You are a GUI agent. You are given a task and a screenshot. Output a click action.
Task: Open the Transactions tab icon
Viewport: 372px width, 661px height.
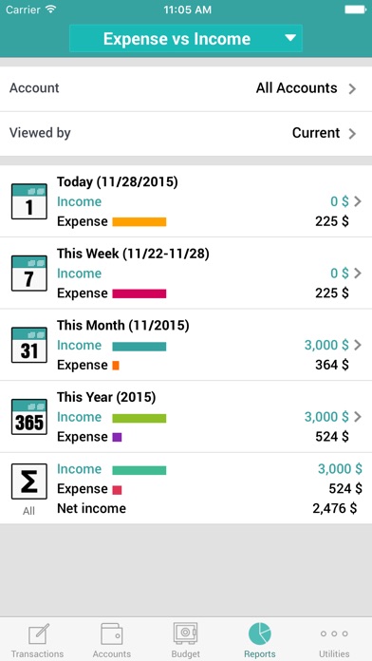[x=38, y=634]
